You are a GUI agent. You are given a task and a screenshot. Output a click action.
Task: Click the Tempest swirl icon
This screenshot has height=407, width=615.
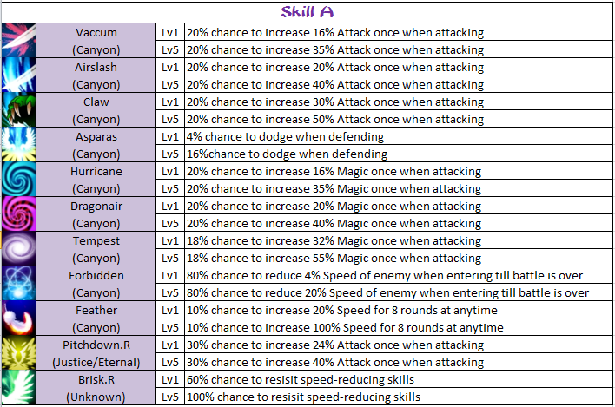pos(18,249)
